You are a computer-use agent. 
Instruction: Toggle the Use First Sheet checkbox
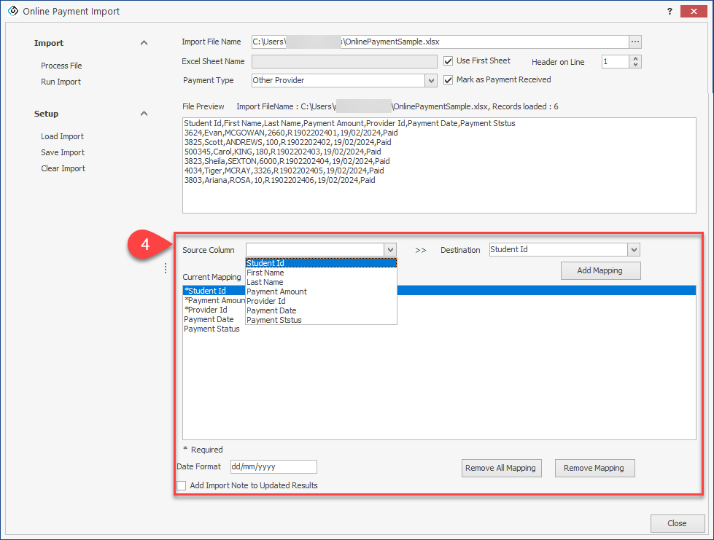(x=449, y=61)
